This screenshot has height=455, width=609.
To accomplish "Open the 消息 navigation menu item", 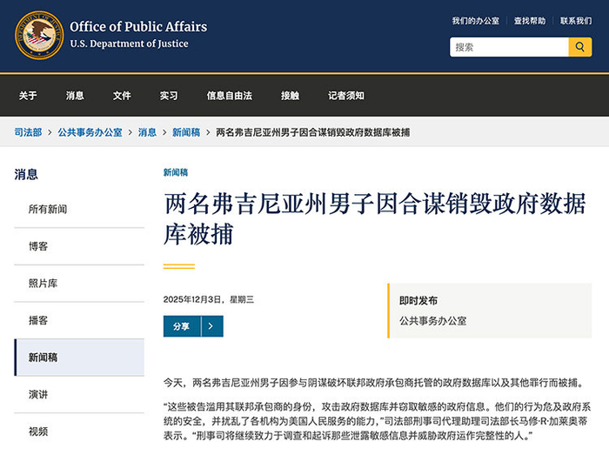I will [x=75, y=96].
